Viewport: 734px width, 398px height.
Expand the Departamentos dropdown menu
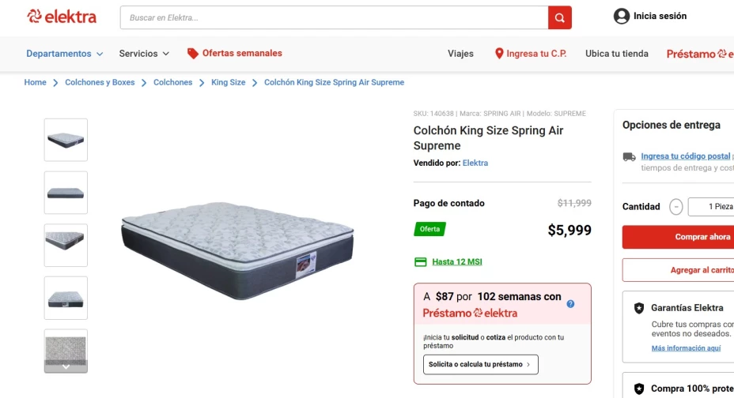tap(65, 54)
